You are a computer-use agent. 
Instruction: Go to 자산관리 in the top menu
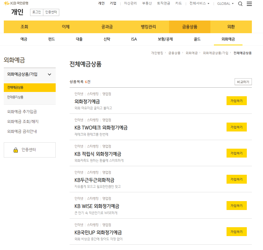point(130,3)
